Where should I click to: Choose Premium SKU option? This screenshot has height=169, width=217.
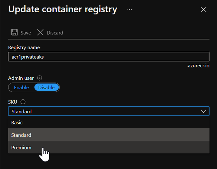(x=109, y=147)
